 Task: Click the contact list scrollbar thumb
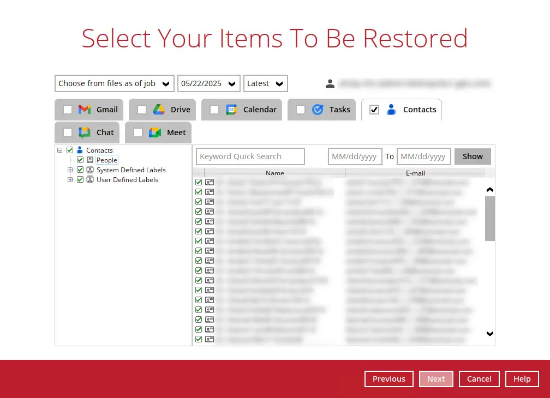tap(490, 218)
